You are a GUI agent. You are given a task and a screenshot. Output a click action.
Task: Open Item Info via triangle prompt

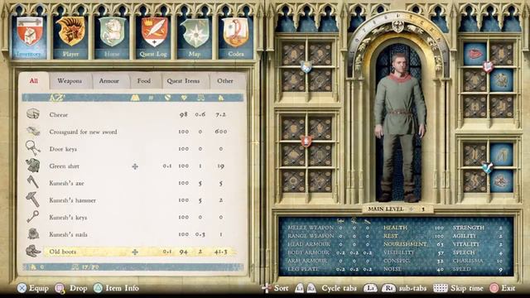click(116, 288)
